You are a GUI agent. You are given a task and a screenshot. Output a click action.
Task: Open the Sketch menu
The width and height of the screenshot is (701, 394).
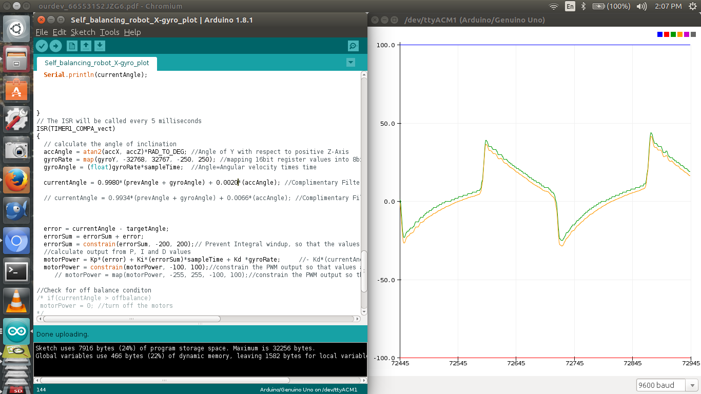(83, 32)
